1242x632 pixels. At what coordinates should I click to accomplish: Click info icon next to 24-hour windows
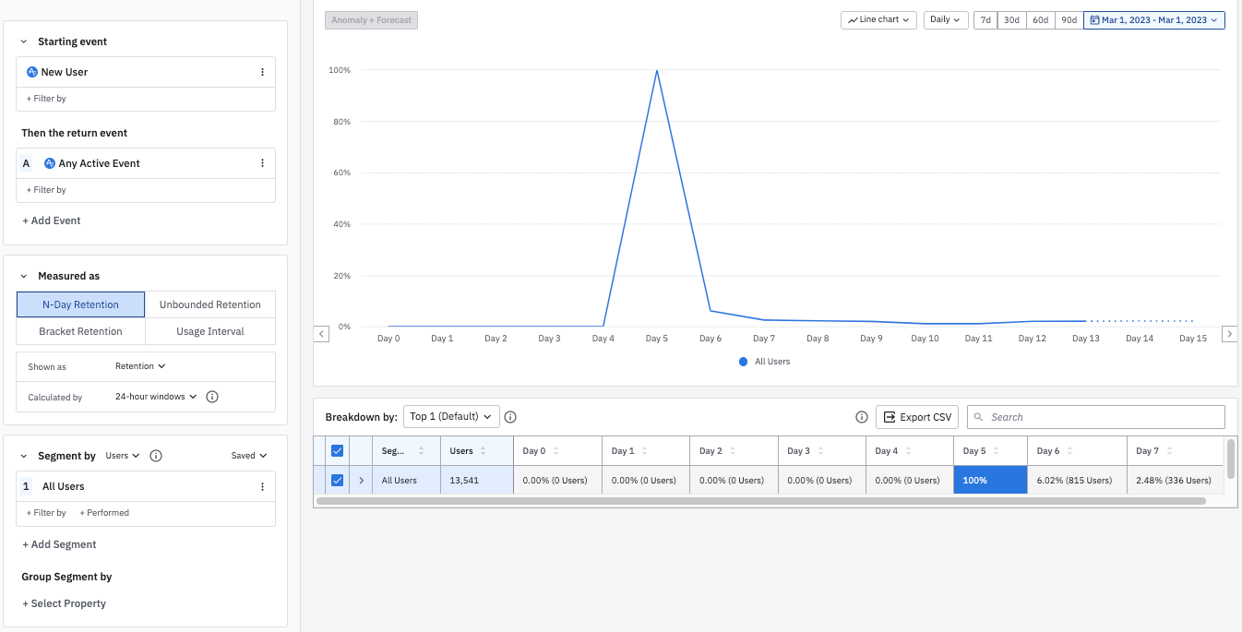212,397
